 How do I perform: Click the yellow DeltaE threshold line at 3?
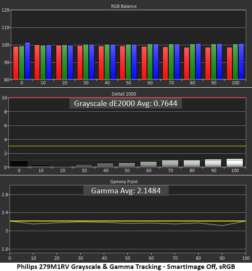127,146
